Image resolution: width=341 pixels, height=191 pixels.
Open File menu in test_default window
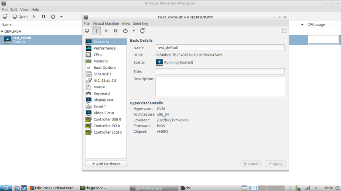click(86, 23)
